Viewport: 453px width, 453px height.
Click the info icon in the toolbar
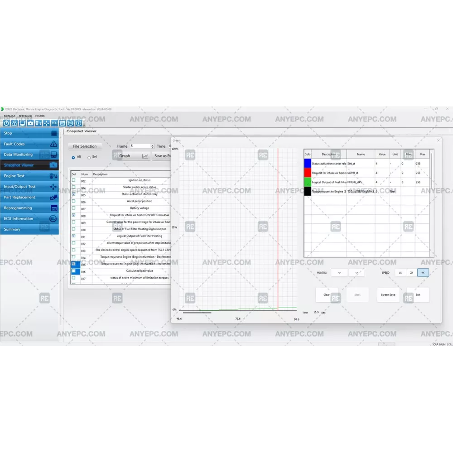click(78, 123)
